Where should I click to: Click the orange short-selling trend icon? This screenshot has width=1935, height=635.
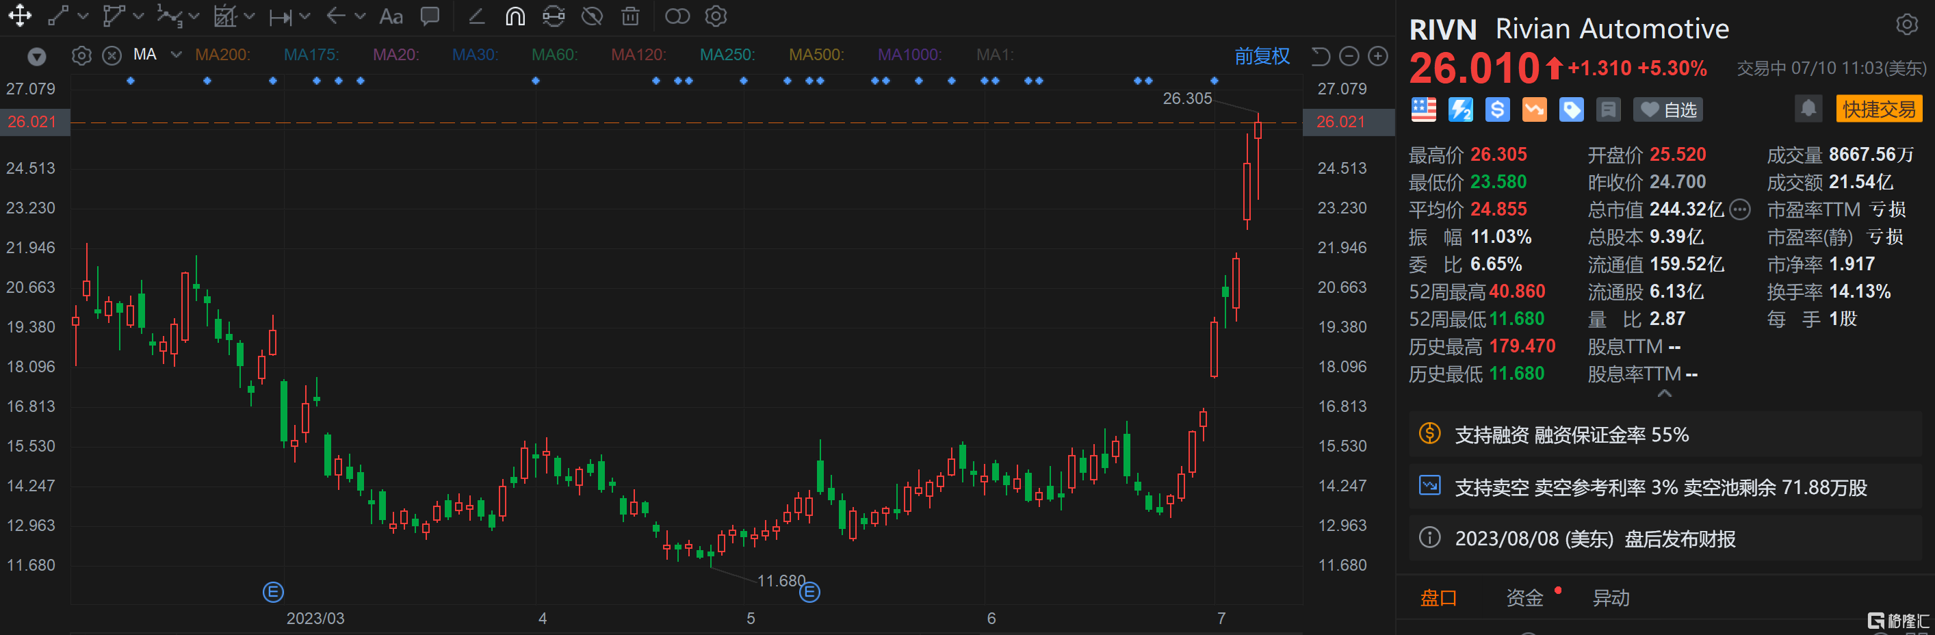click(x=1534, y=109)
